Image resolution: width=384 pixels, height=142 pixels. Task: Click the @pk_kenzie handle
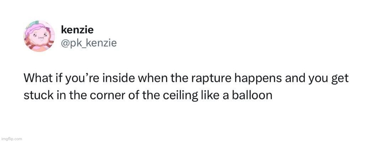[x=89, y=43]
